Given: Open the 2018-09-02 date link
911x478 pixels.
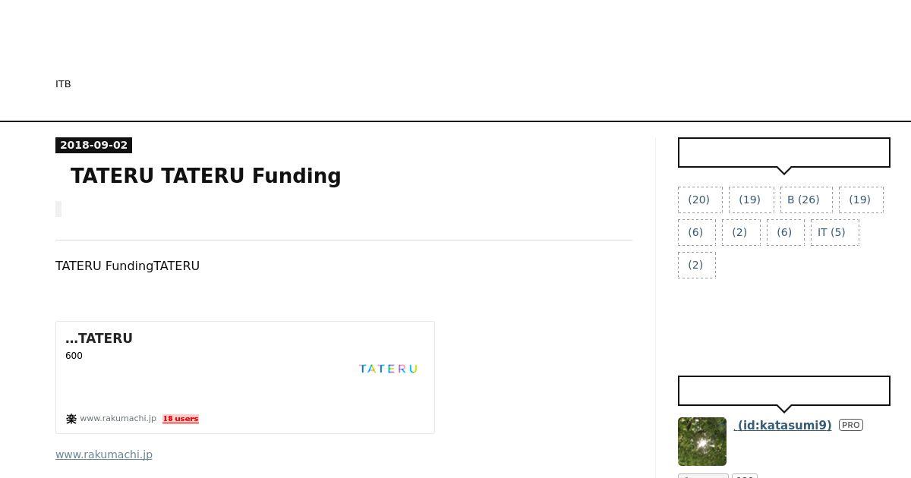Looking at the screenshot, I should (x=93, y=145).
